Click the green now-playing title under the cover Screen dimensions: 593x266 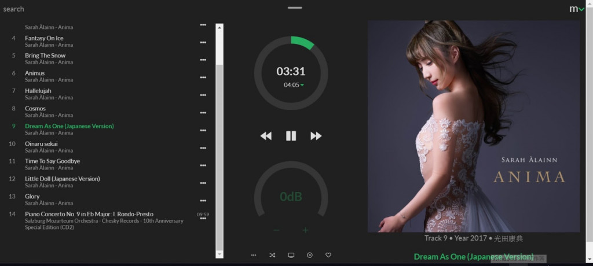[x=474, y=257]
